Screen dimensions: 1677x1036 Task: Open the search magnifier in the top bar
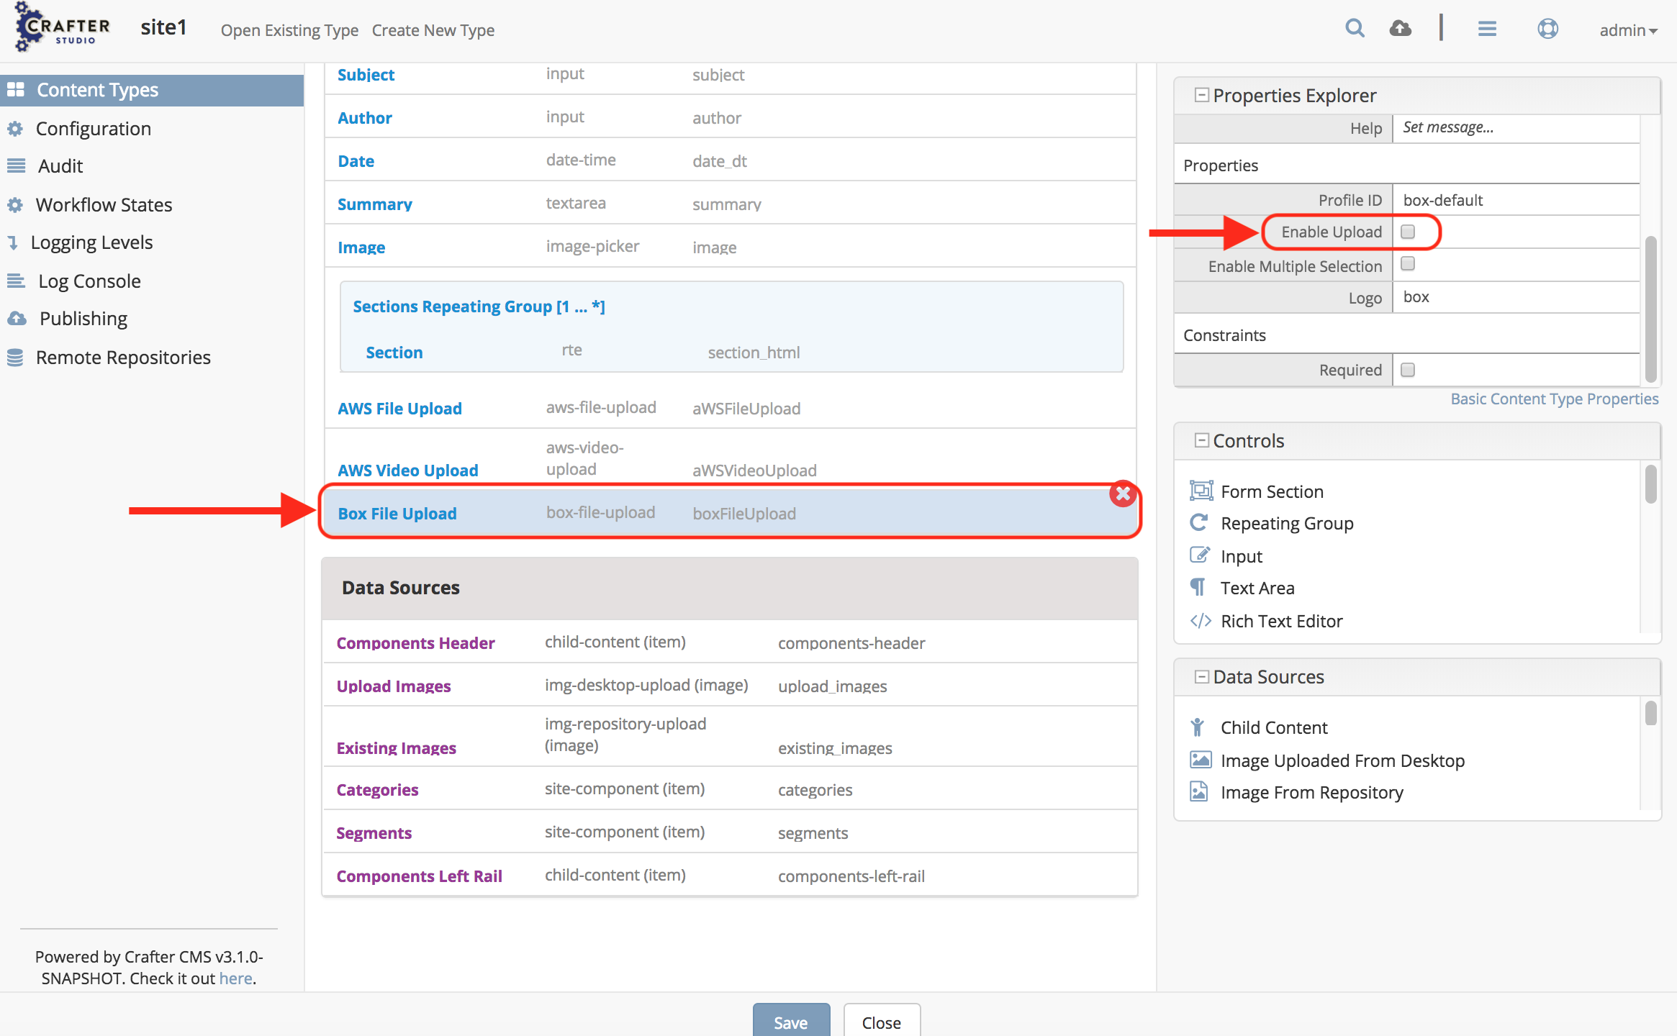tap(1355, 27)
